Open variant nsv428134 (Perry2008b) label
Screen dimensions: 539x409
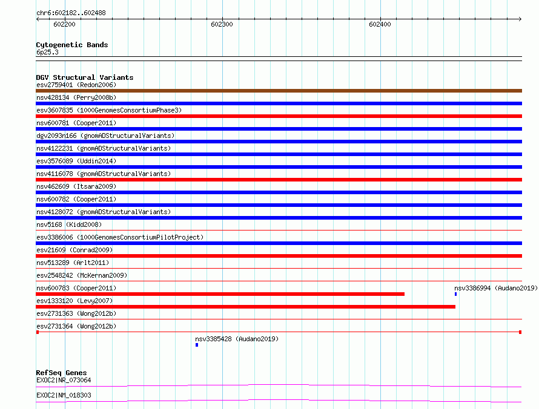click(76, 97)
